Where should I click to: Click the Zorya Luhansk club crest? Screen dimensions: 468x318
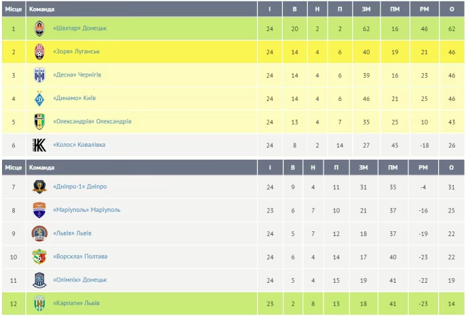coord(39,51)
